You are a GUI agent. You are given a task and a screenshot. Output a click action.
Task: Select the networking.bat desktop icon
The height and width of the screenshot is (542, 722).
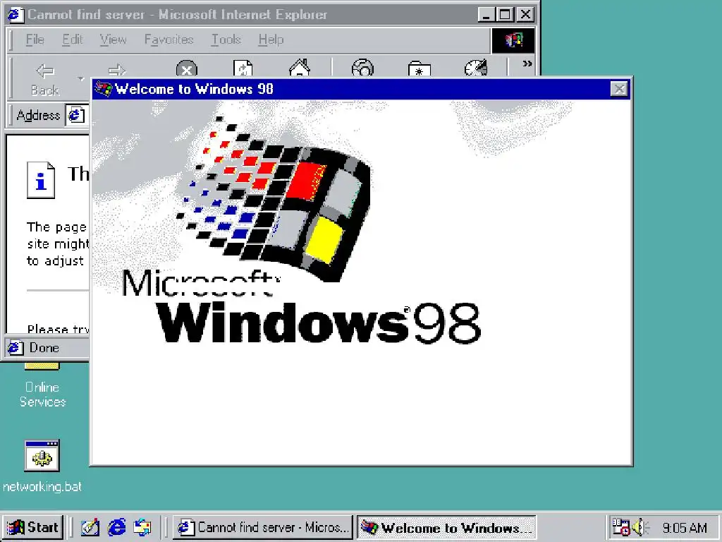point(42,466)
